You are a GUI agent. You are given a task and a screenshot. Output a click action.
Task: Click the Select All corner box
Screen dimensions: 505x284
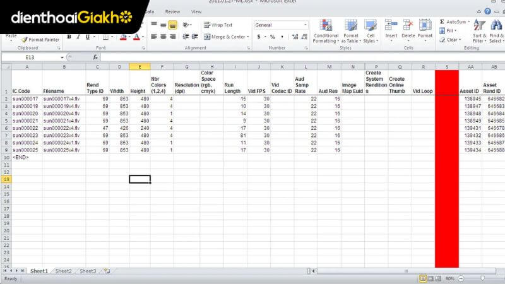pos(6,67)
